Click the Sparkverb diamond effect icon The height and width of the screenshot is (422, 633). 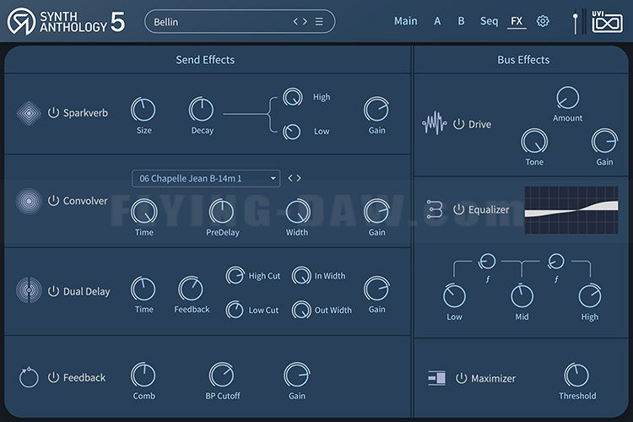[x=29, y=113]
